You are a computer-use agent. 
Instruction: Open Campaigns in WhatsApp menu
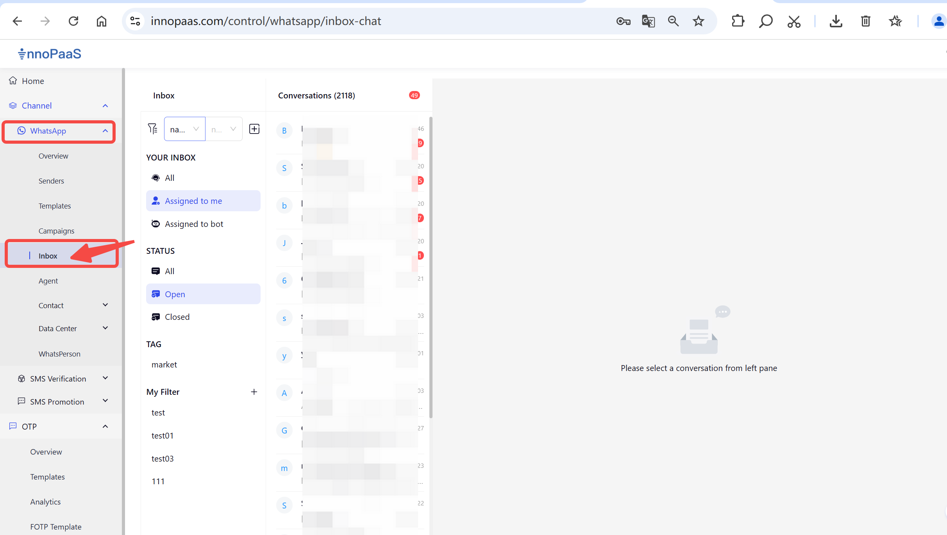[x=56, y=231]
